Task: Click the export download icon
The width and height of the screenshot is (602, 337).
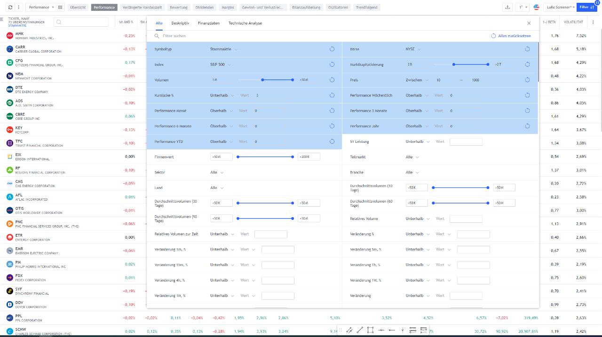Action: pos(507,8)
